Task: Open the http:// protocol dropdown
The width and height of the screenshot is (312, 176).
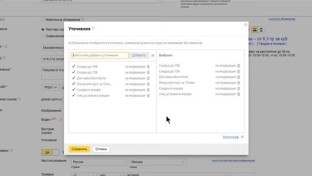Action: [x=50, y=87]
